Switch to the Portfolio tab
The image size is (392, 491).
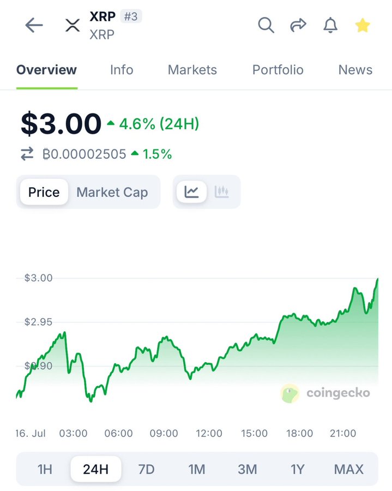278,70
